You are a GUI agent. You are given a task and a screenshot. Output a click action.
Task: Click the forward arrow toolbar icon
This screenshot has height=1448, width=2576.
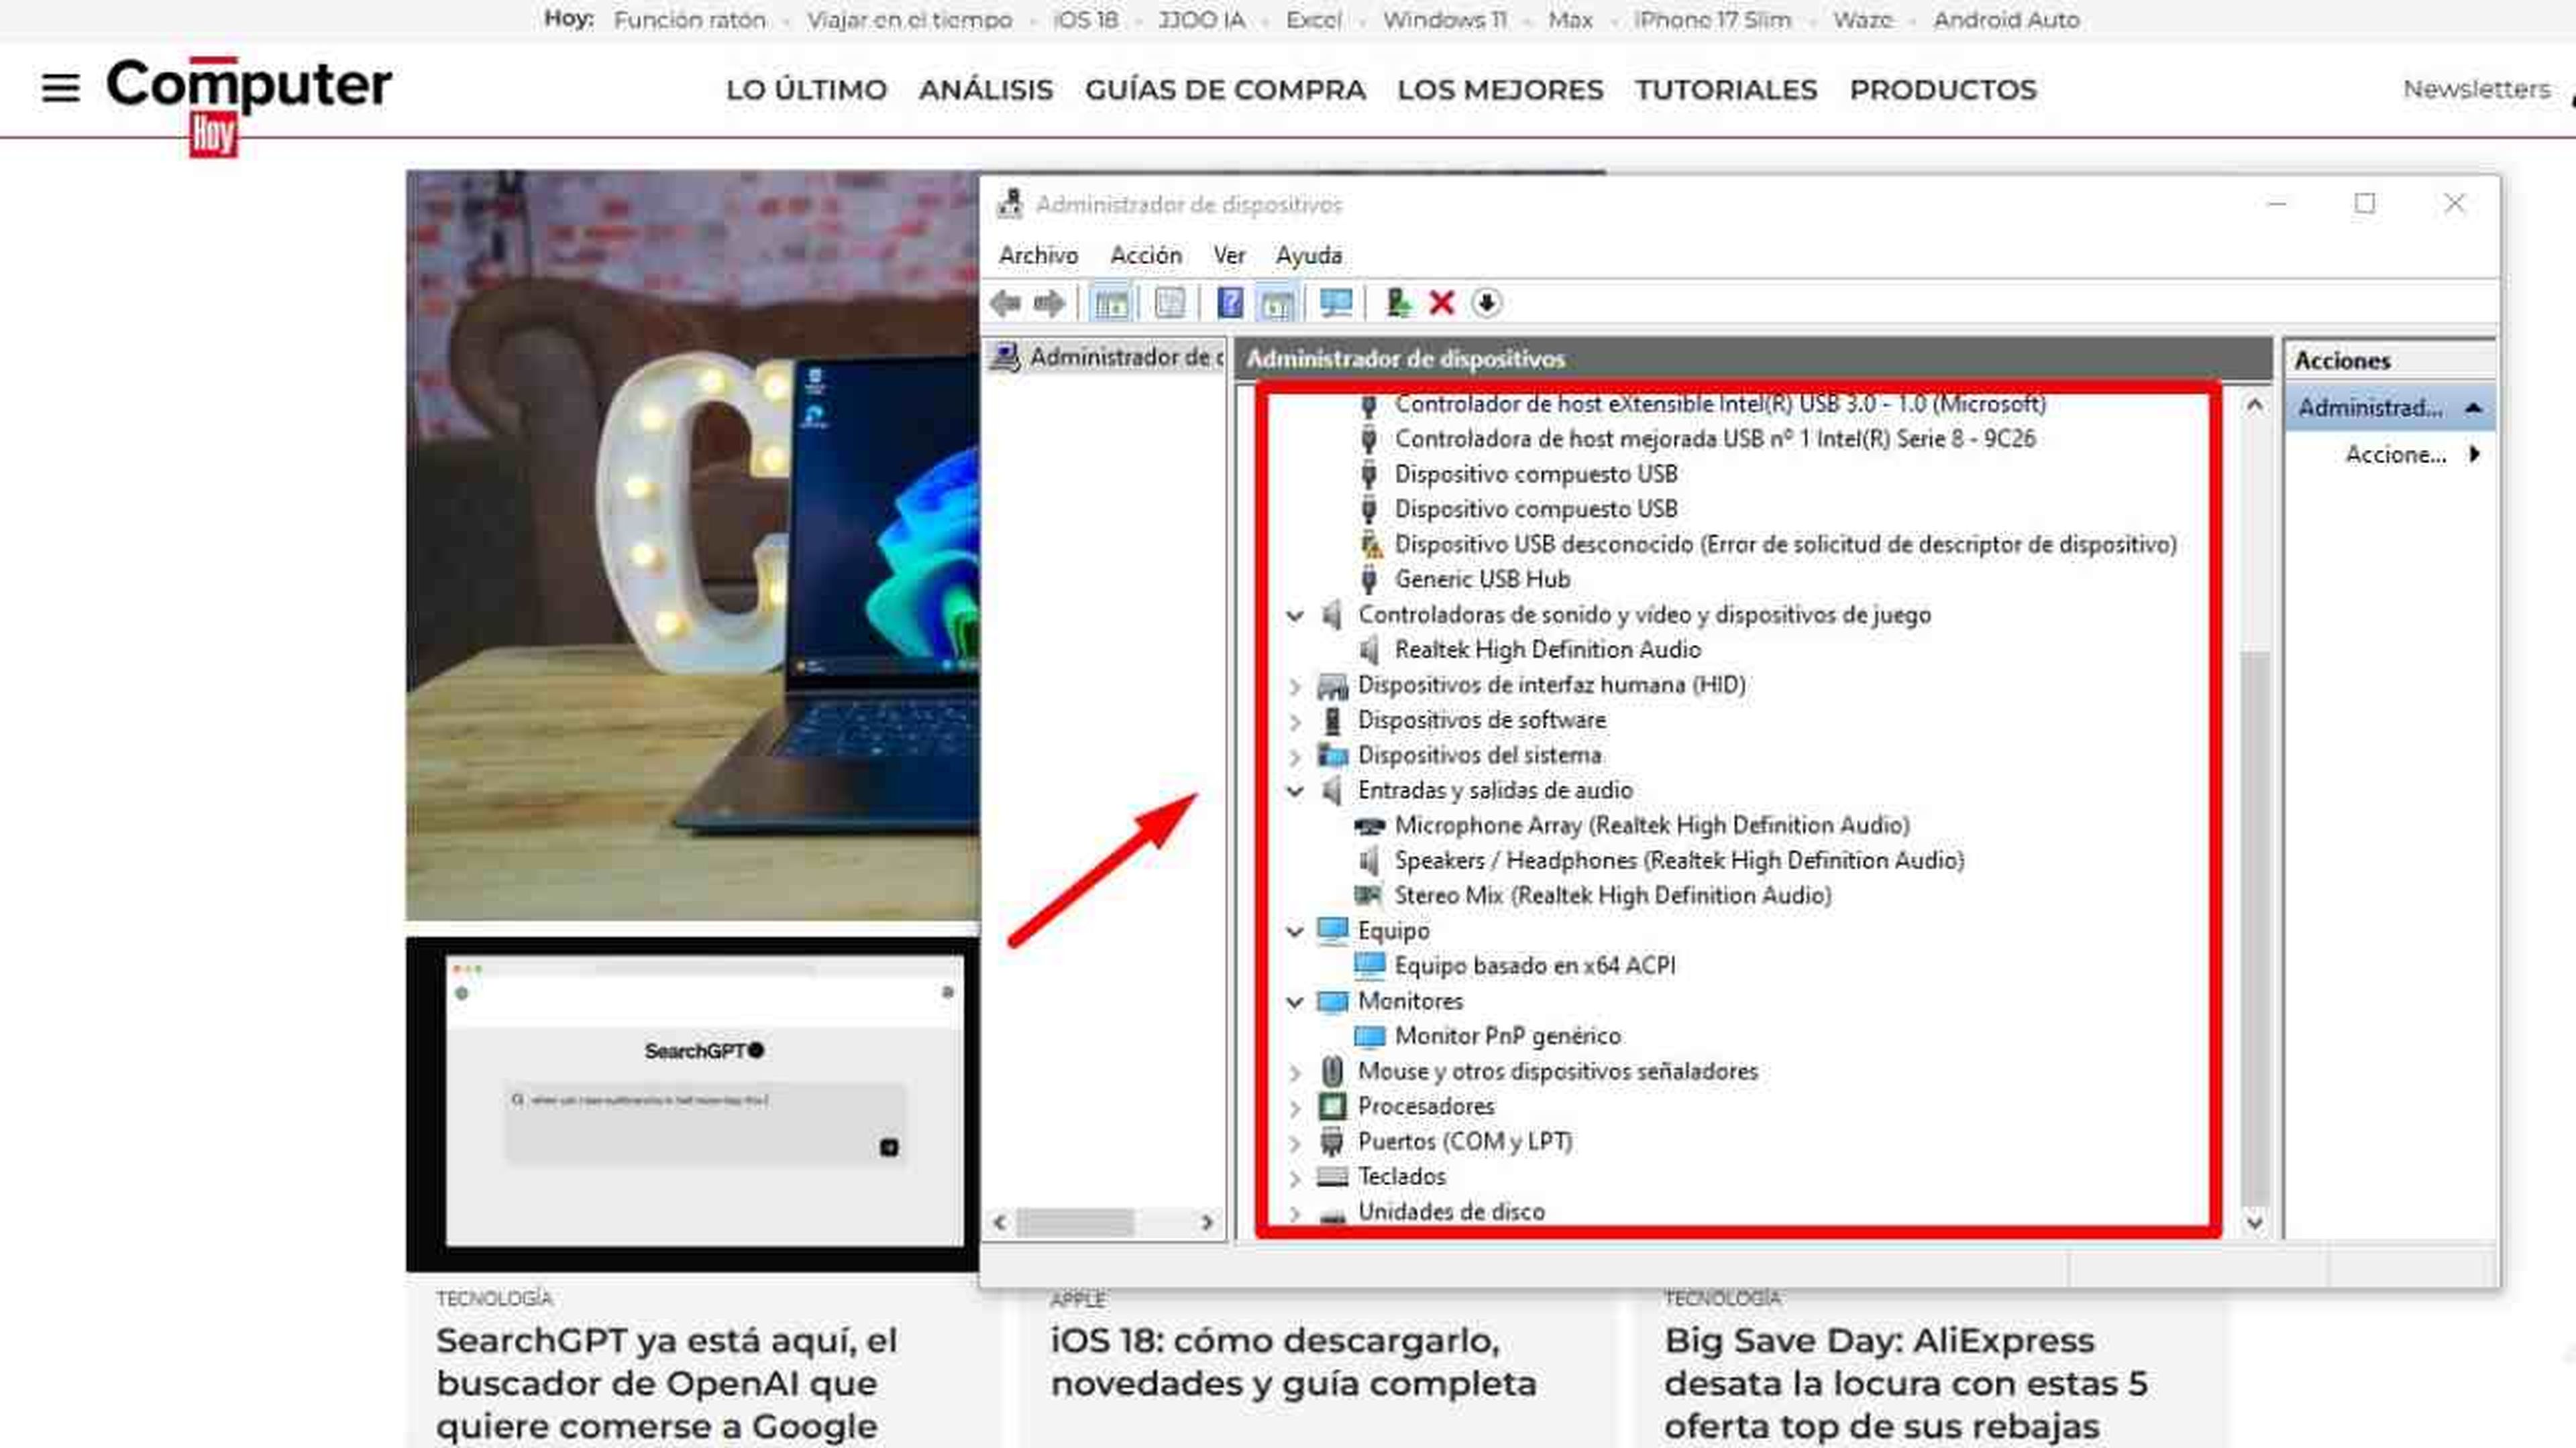(x=1049, y=303)
